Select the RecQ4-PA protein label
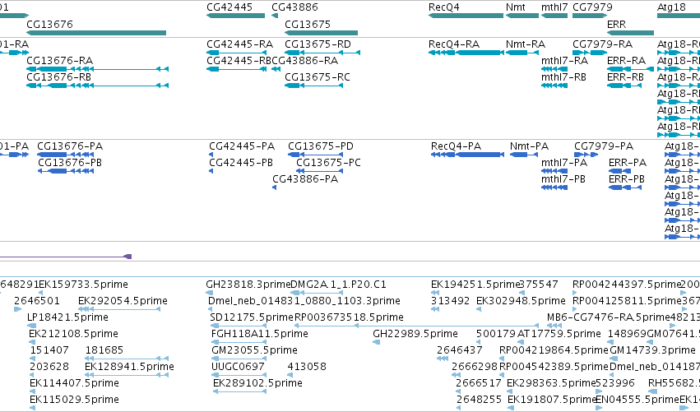The height and width of the screenshot is (412, 700). tap(457, 146)
